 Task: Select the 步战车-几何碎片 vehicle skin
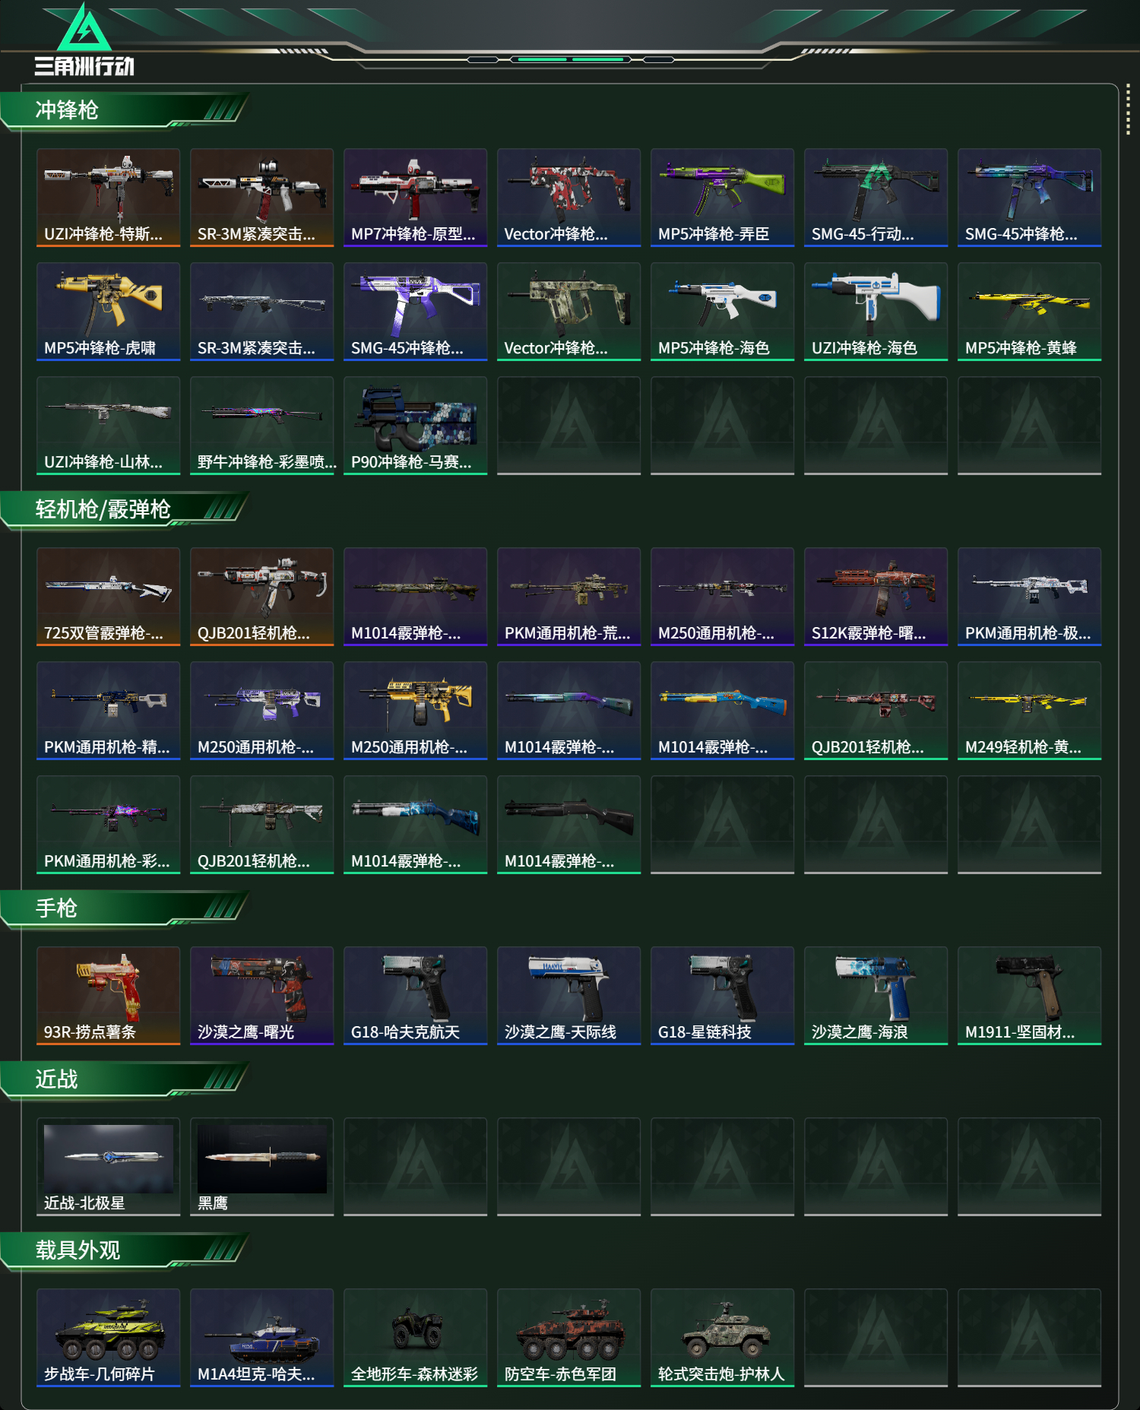(x=108, y=1338)
